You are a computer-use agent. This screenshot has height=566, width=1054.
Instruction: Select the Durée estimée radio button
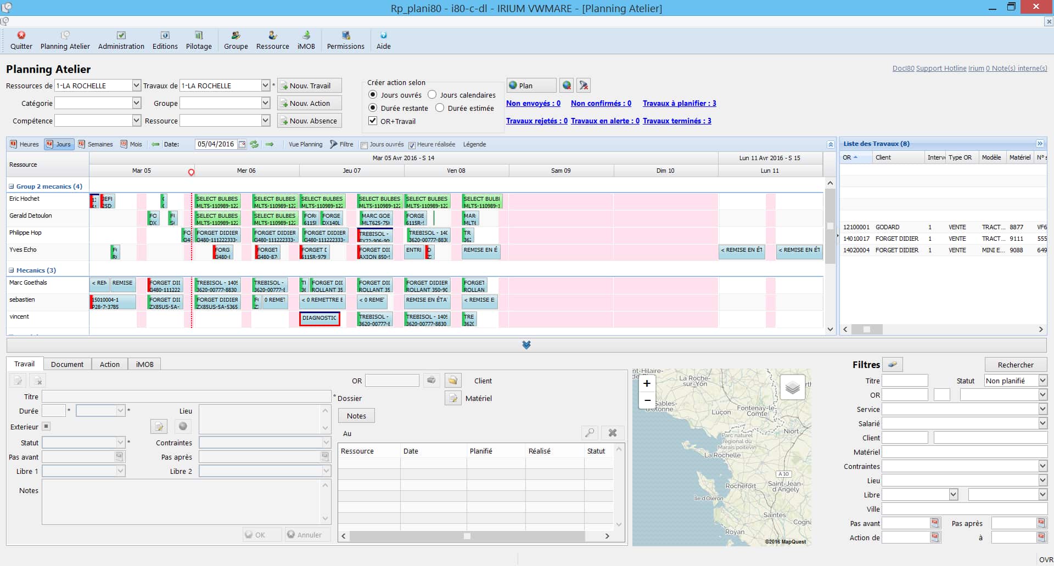pyautogui.click(x=440, y=108)
